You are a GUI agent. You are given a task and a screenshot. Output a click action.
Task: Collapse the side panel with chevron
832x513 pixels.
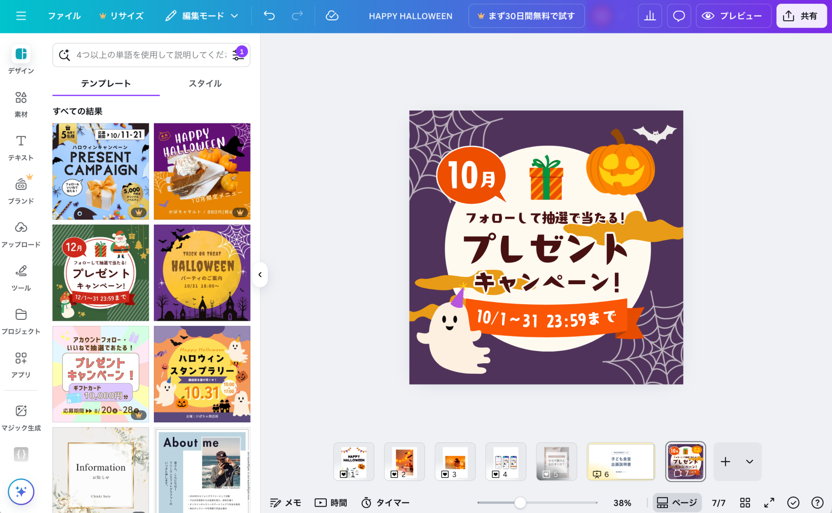260,275
